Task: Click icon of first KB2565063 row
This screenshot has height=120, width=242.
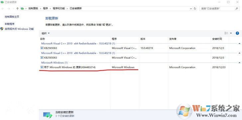Action: [x=42, y=48]
